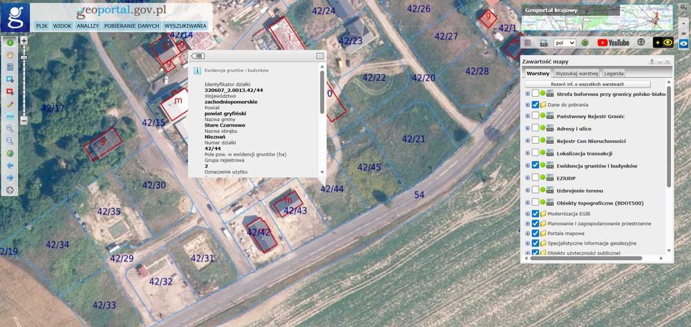
Task: Enable the Adresy i ulice layer checkbox
Action: 535,129
